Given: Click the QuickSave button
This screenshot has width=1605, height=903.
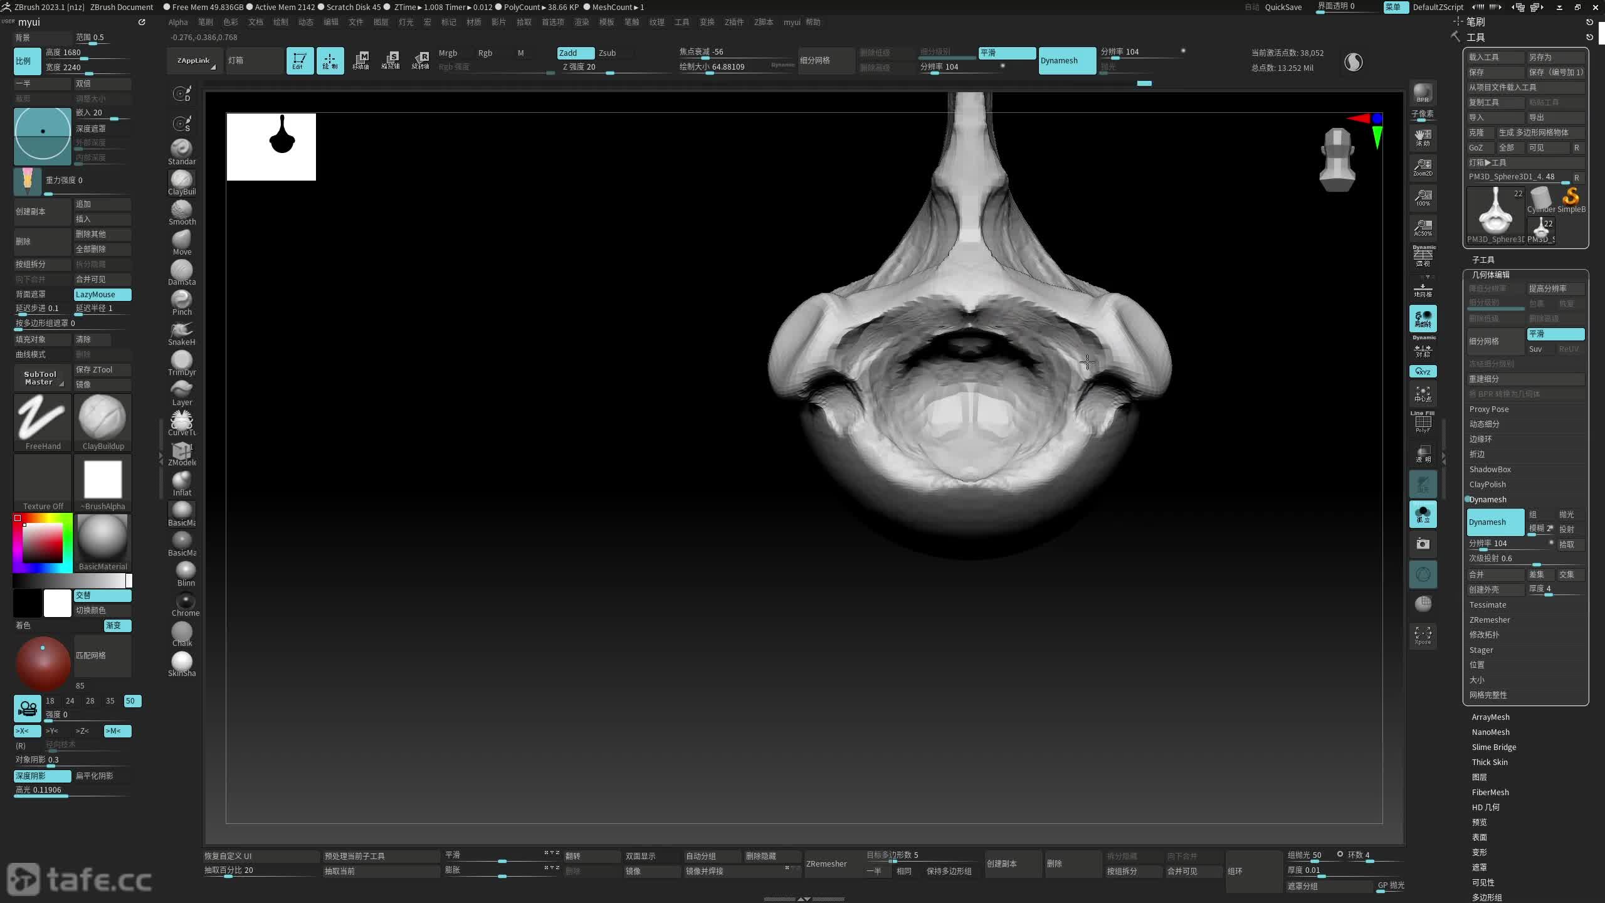Looking at the screenshot, I should (x=1283, y=7).
